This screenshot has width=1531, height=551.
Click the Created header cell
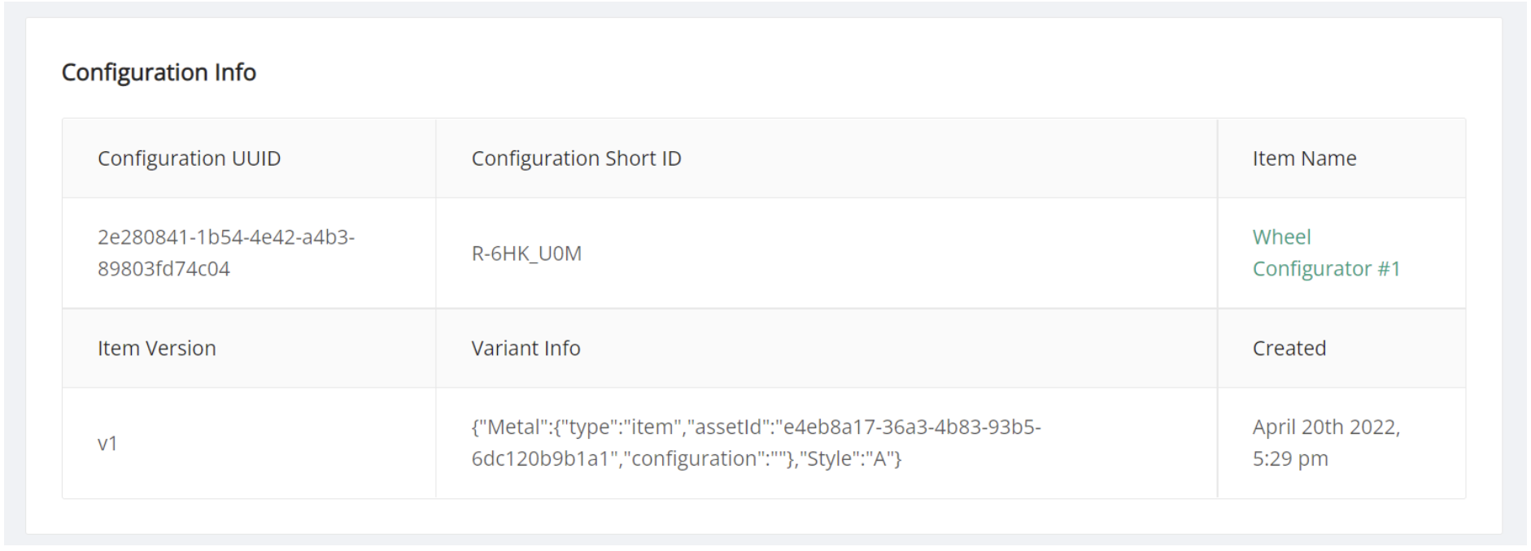point(1289,349)
